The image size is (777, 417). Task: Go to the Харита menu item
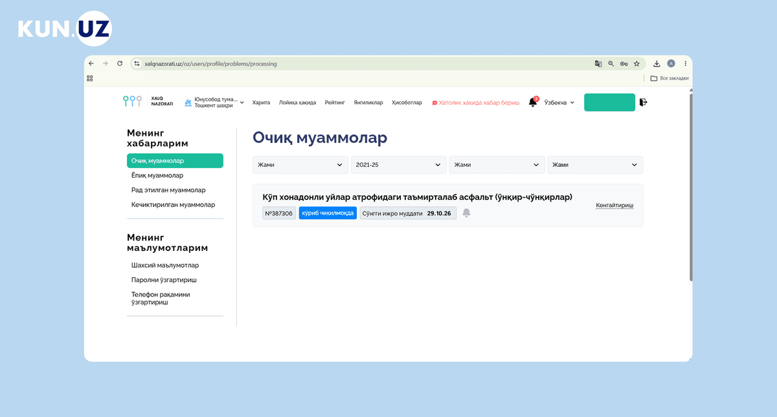pyautogui.click(x=261, y=103)
